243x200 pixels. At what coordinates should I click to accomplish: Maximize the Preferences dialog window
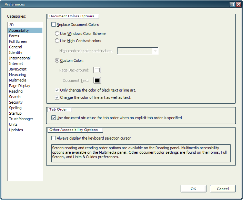point(232,4)
